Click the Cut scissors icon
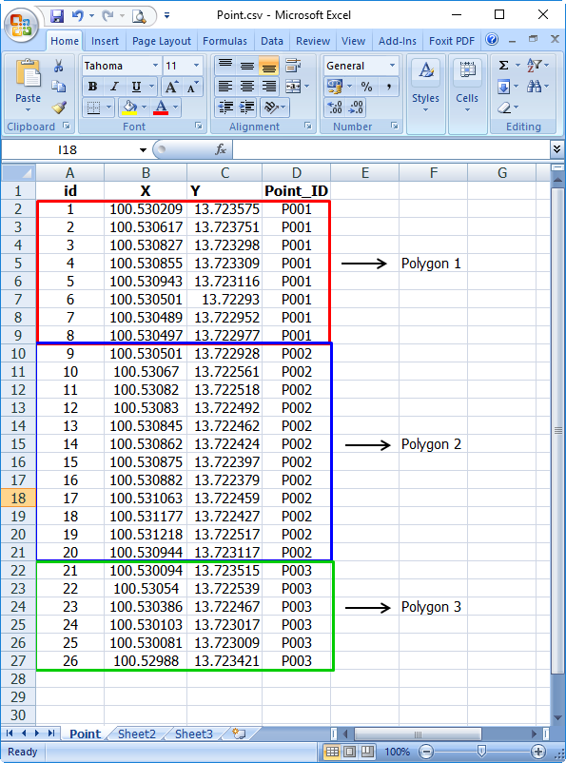566x763 pixels. pyautogui.click(x=59, y=66)
